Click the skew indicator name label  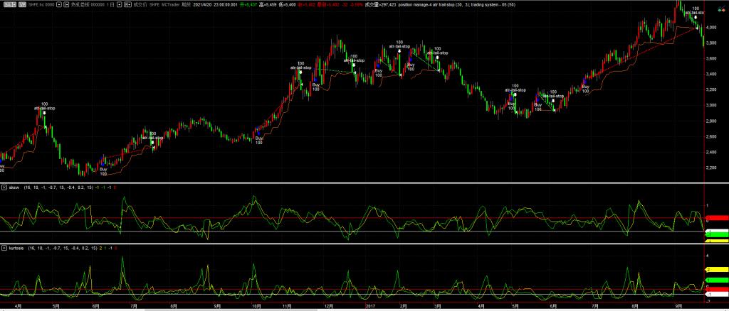point(14,187)
